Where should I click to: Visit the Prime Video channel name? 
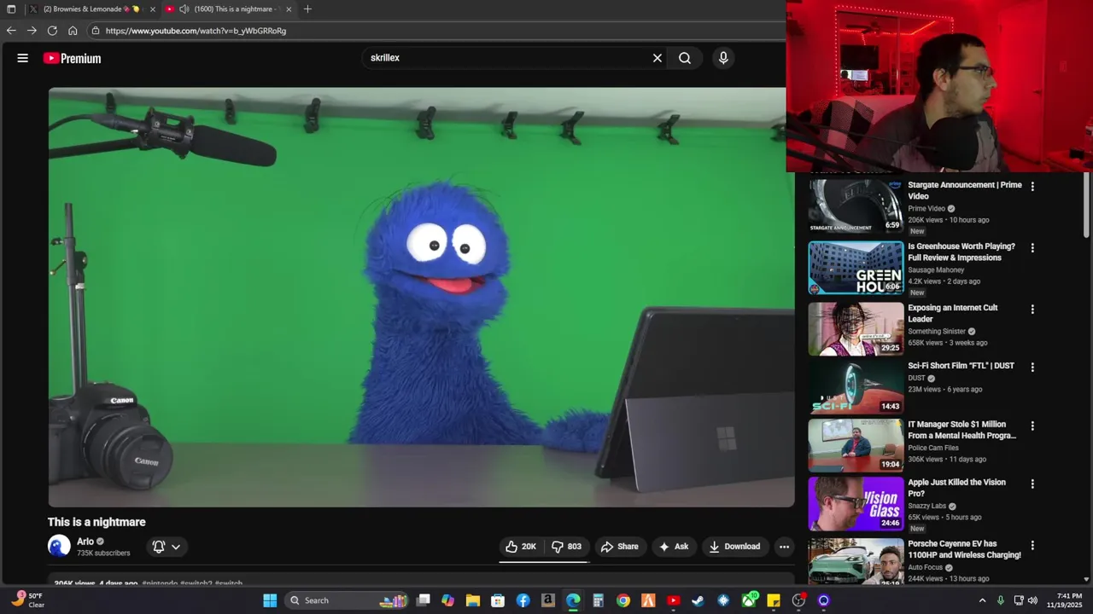[926, 208]
